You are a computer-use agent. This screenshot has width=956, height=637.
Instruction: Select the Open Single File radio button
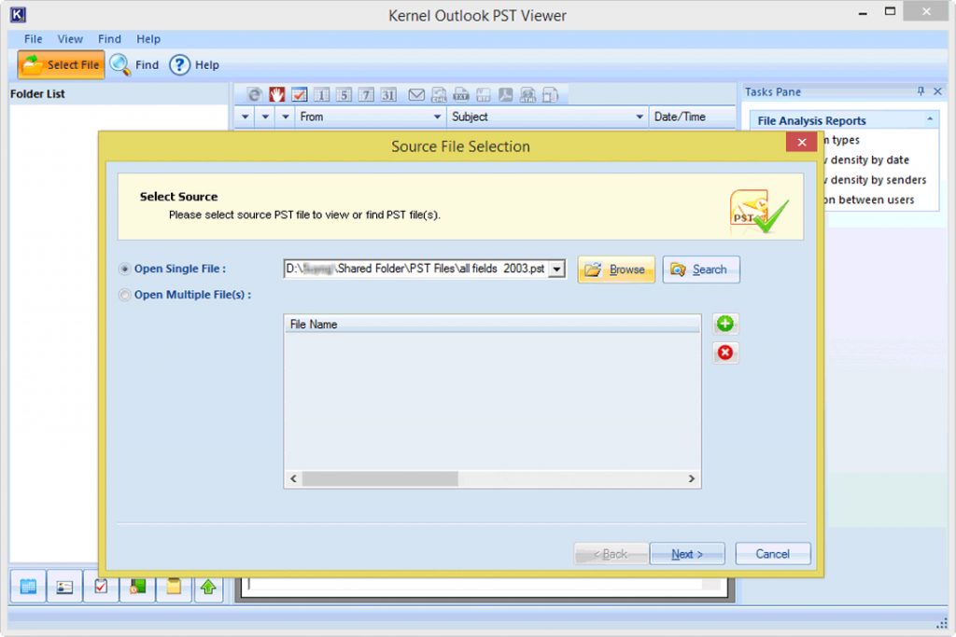click(124, 269)
